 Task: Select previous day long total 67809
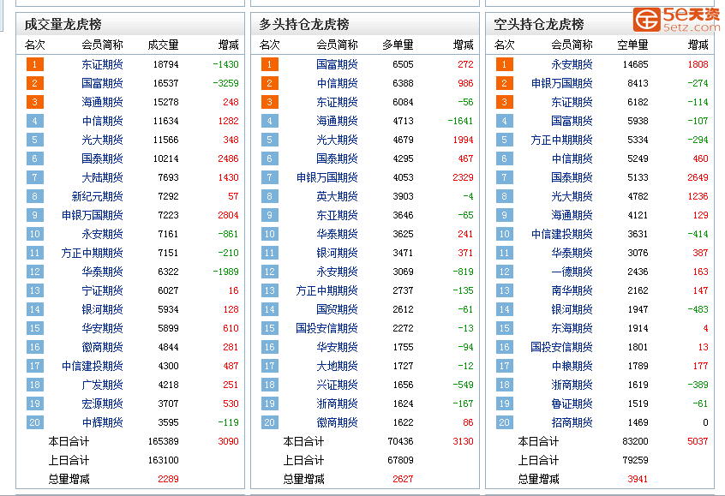click(x=401, y=460)
